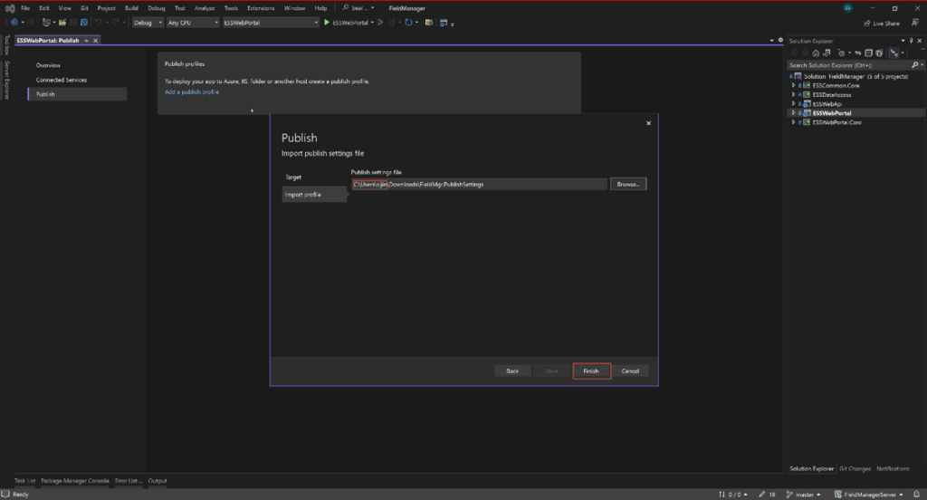
Task: Click the Undo toolbar icon
Action: [x=98, y=23]
